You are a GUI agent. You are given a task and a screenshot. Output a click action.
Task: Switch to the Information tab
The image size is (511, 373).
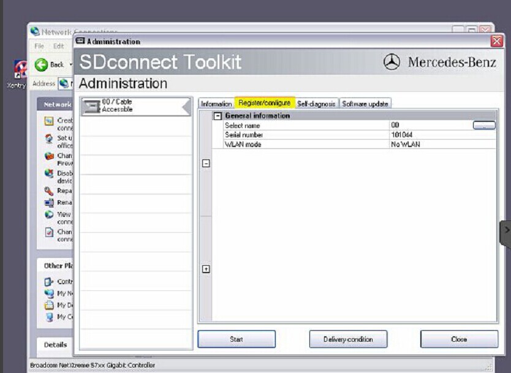pyautogui.click(x=216, y=104)
